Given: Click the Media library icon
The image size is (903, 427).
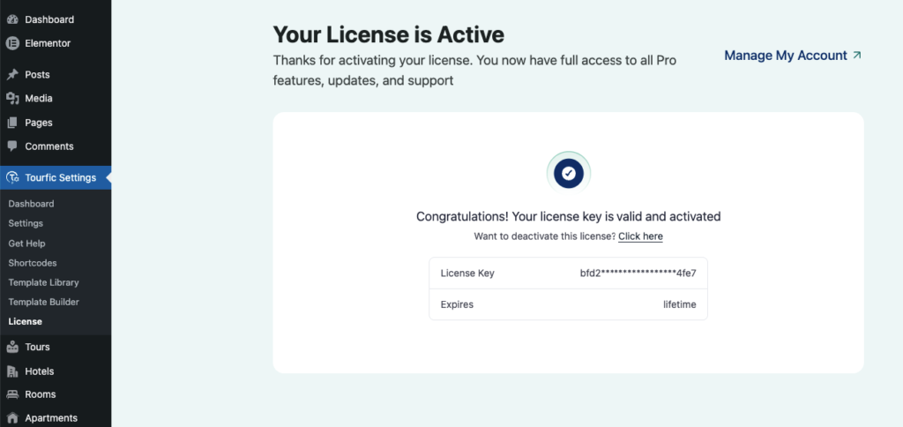Looking at the screenshot, I should pyautogui.click(x=12, y=99).
